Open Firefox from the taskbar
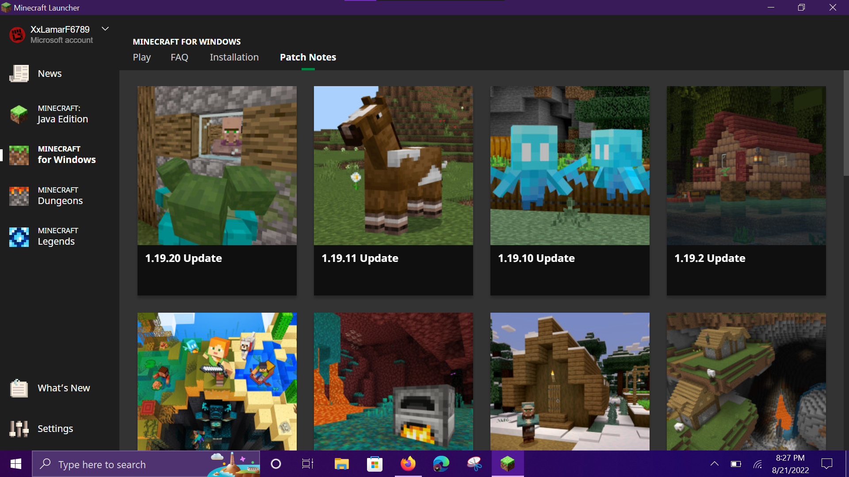The height and width of the screenshot is (477, 849). click(x=408, y=464)
